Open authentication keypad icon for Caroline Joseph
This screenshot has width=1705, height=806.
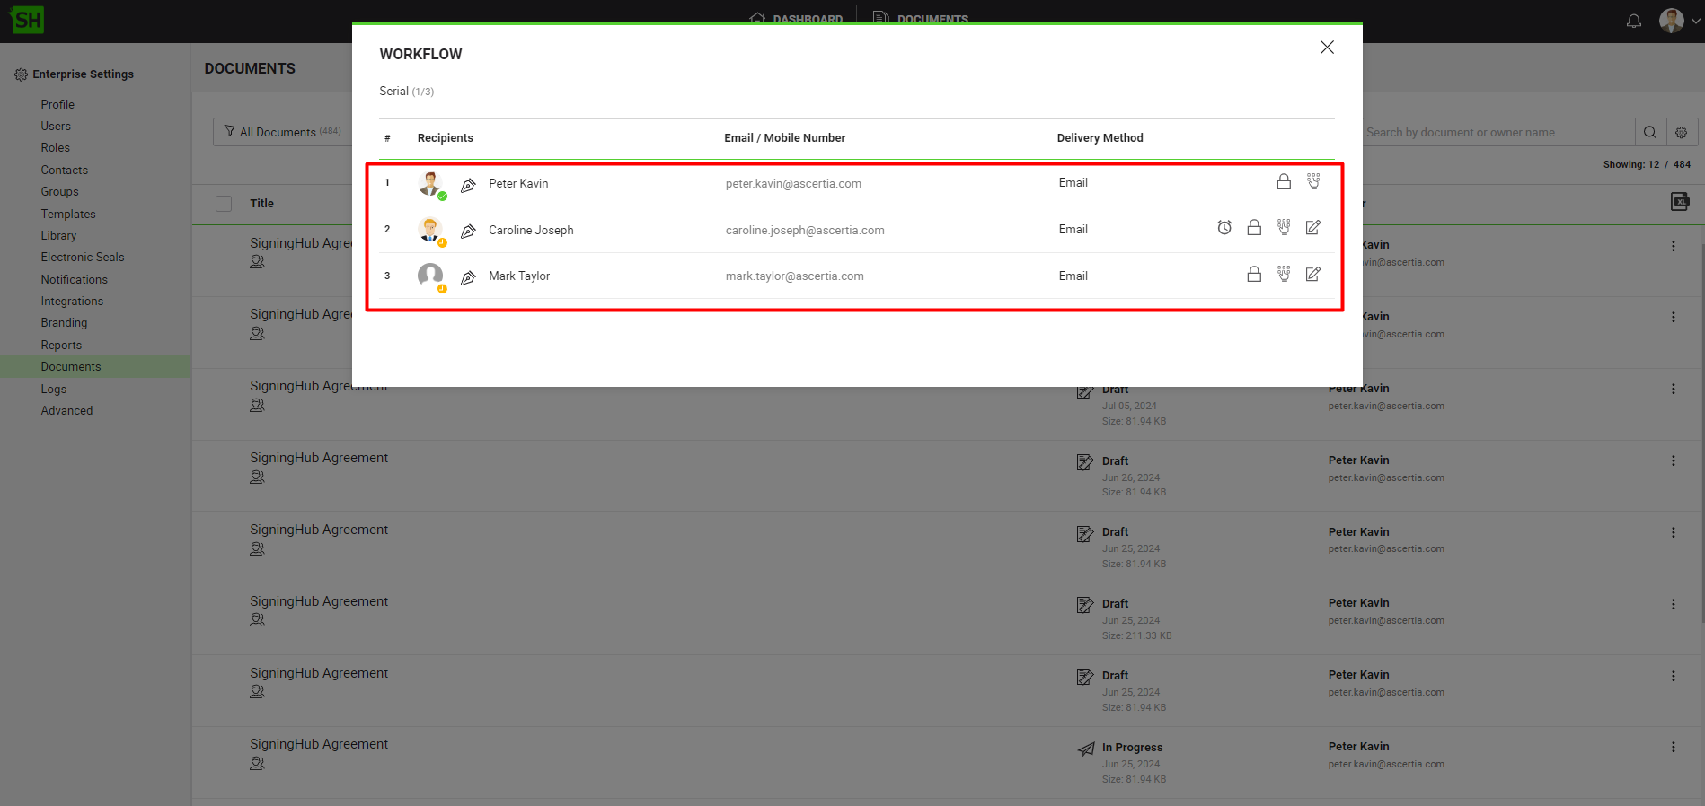pos(1284,228)
